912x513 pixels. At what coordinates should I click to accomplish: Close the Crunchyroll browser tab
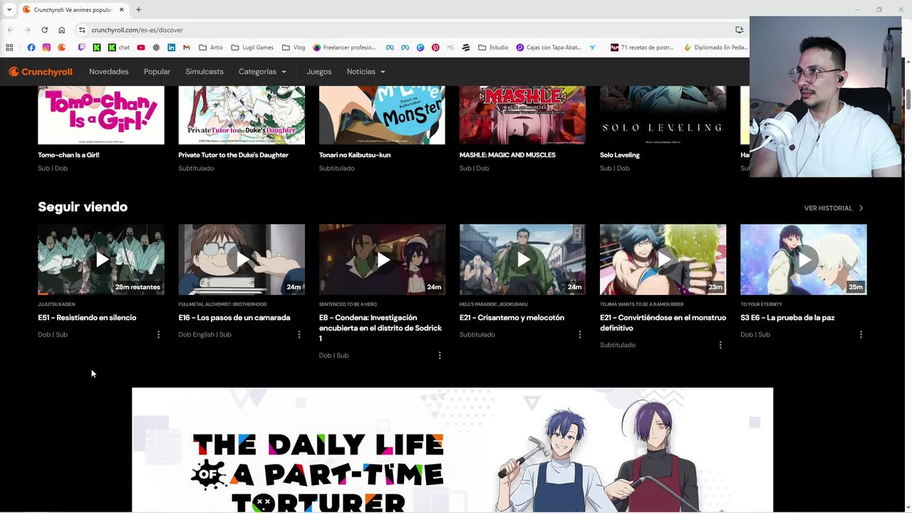[121, 9]
